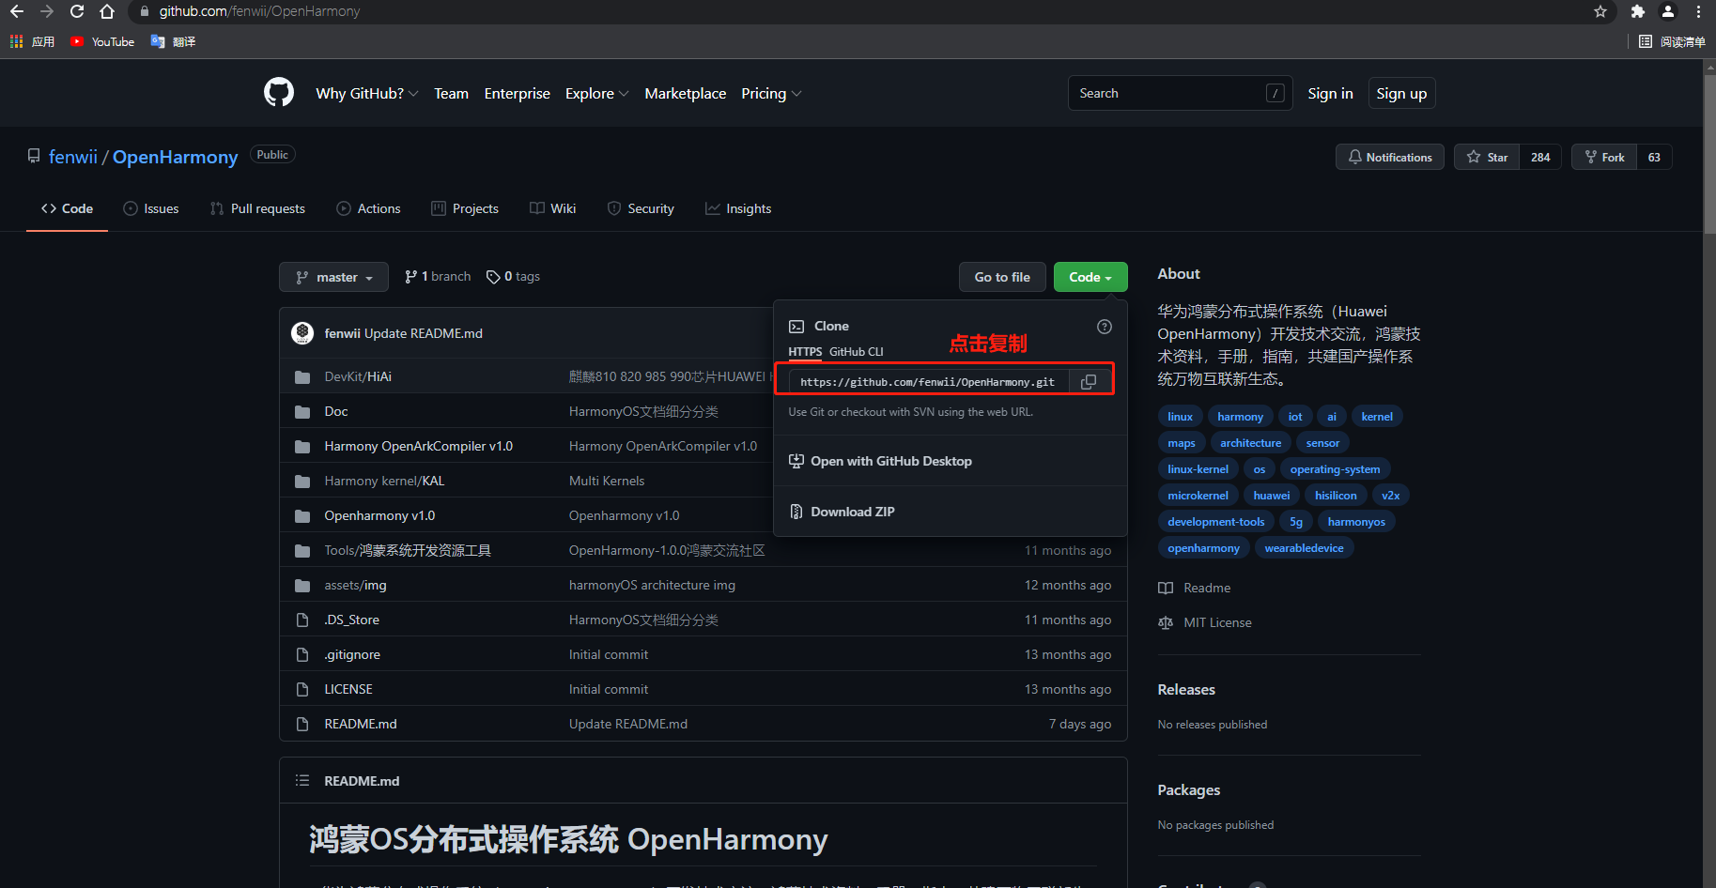Open apps grid in bookmarks bar
This screenshot has height=888, width=1716.
[32, 41]
